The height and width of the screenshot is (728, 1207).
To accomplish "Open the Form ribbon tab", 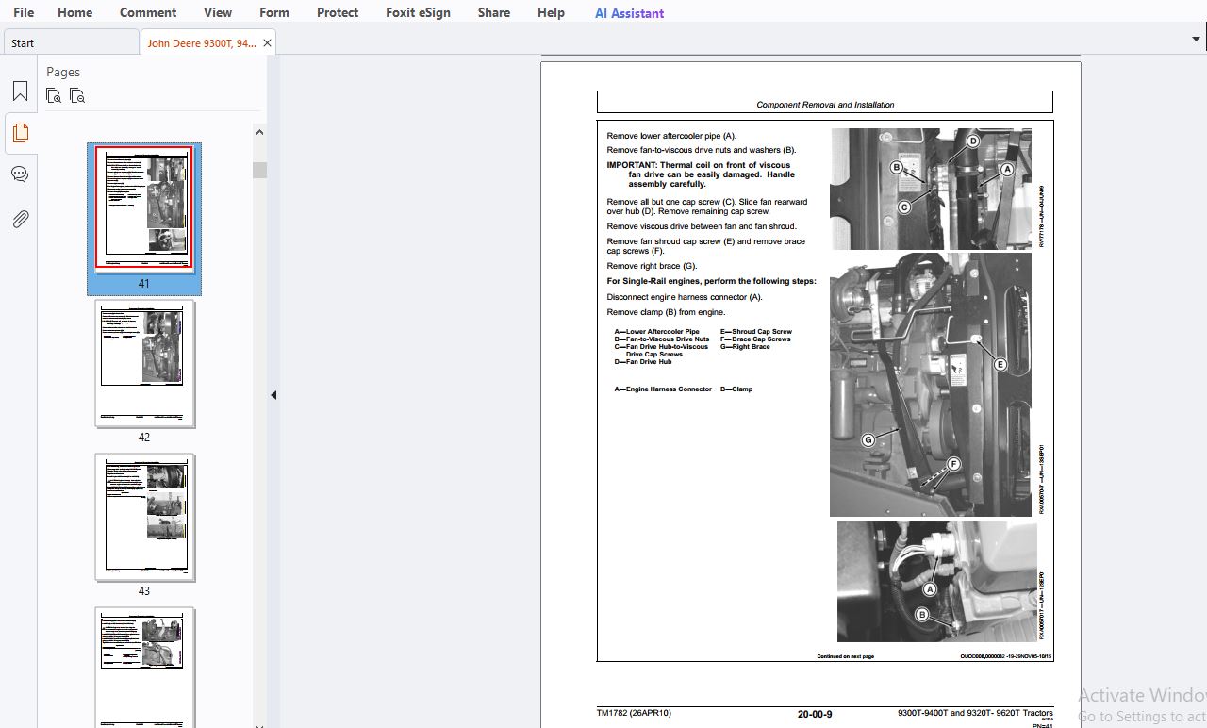I will (274, 12).
